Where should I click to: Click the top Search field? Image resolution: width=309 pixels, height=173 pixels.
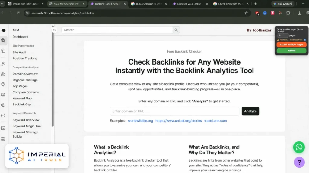pyautogui.click(x=117, y=30)
